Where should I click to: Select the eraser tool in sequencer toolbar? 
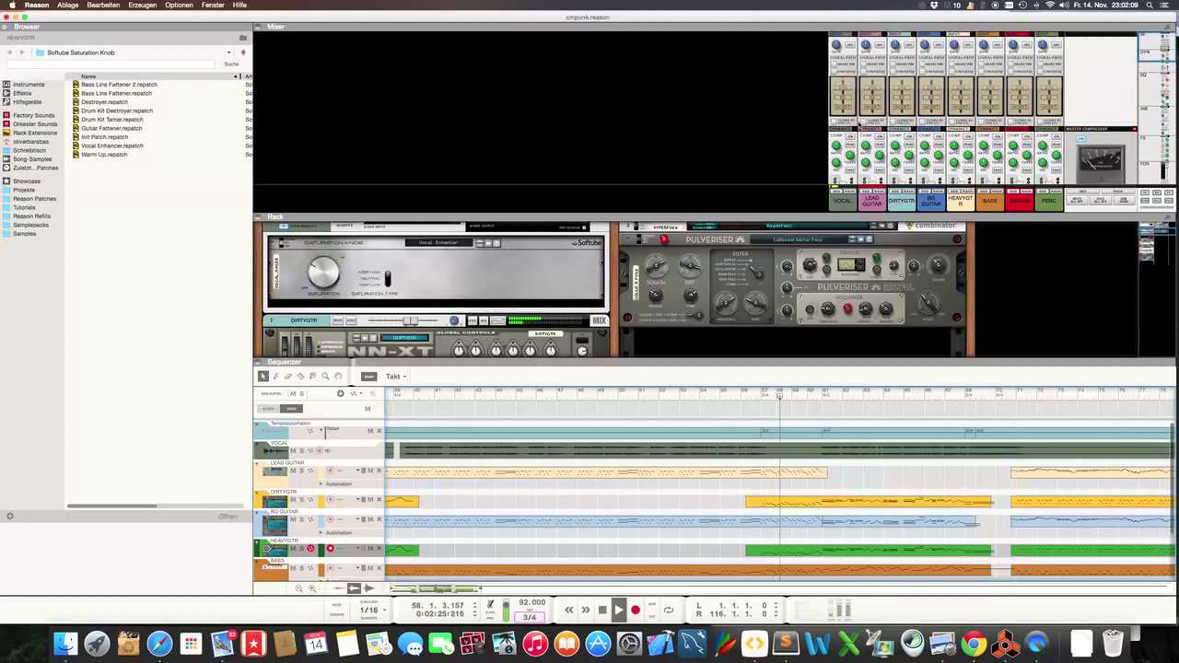[x=287, y=376]
